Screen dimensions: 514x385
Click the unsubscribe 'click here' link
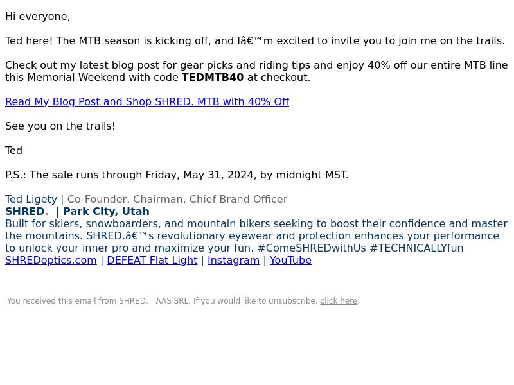point(339,300)
